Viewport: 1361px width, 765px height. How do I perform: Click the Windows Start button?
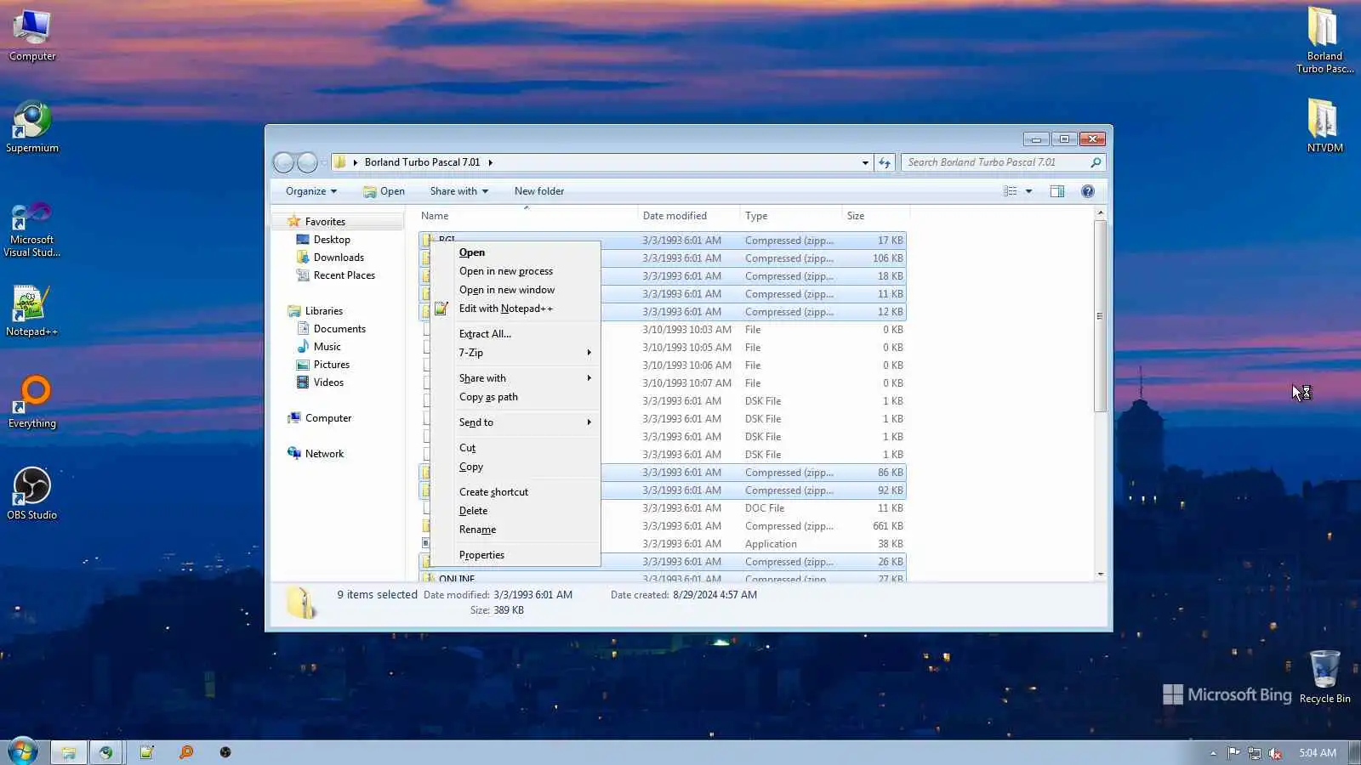coord(23,752)
